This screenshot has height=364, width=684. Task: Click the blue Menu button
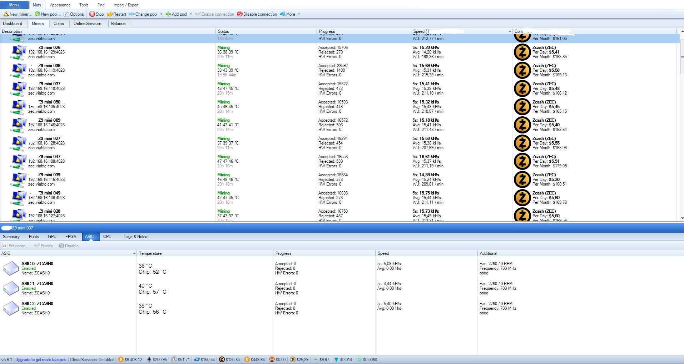[x=14, y=5]
